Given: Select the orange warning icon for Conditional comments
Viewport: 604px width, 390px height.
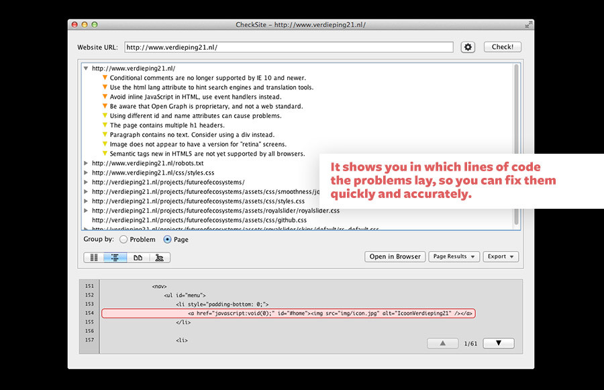Looking at the screenshot, I should (105, 77).
